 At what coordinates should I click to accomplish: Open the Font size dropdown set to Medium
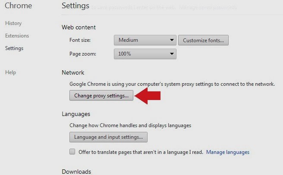point(145,40)
